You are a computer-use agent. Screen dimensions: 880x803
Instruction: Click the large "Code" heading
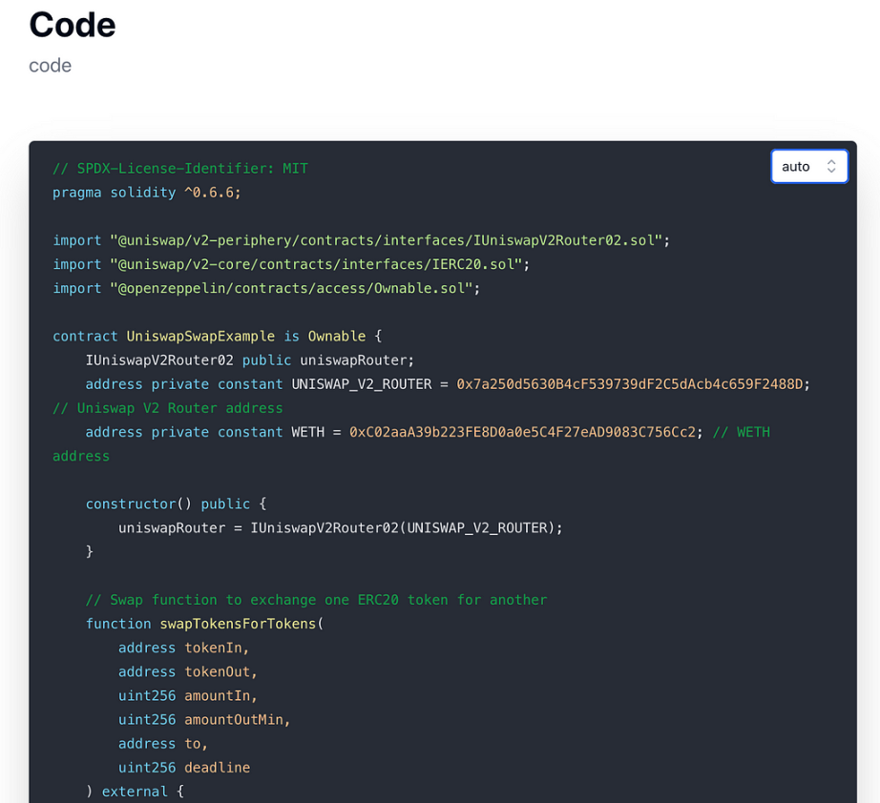click(x=73, y=25)
